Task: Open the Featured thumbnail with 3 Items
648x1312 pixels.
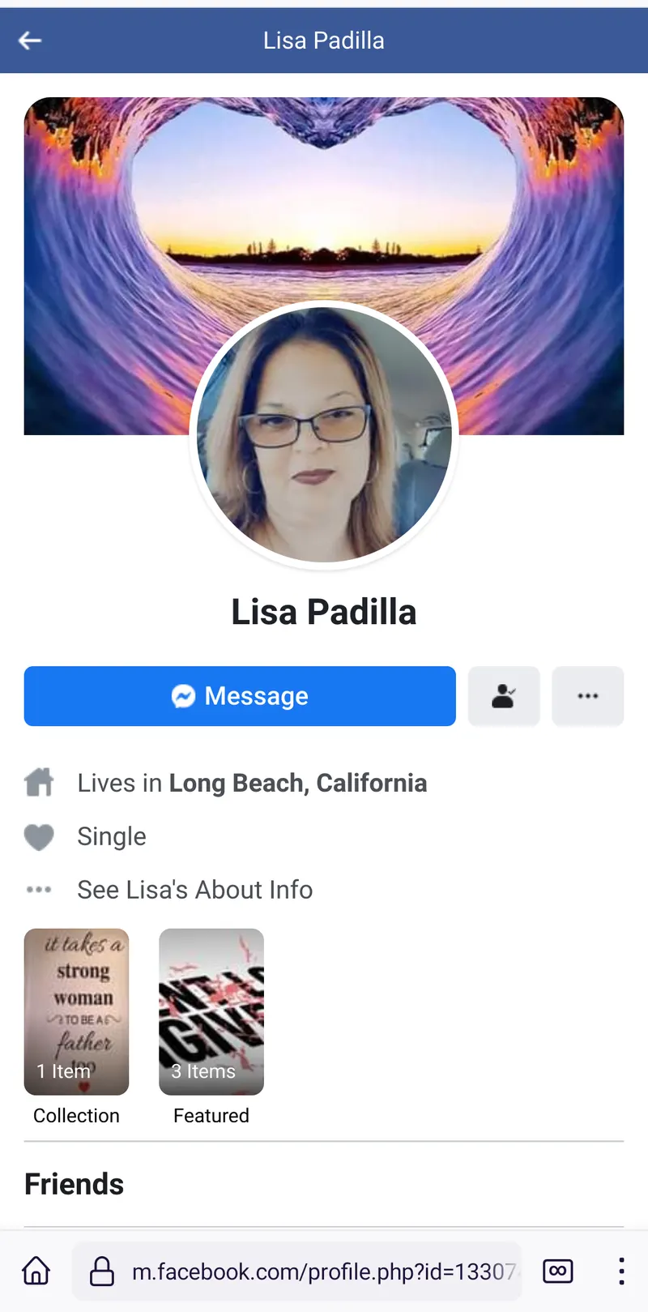Action: 211,1012
